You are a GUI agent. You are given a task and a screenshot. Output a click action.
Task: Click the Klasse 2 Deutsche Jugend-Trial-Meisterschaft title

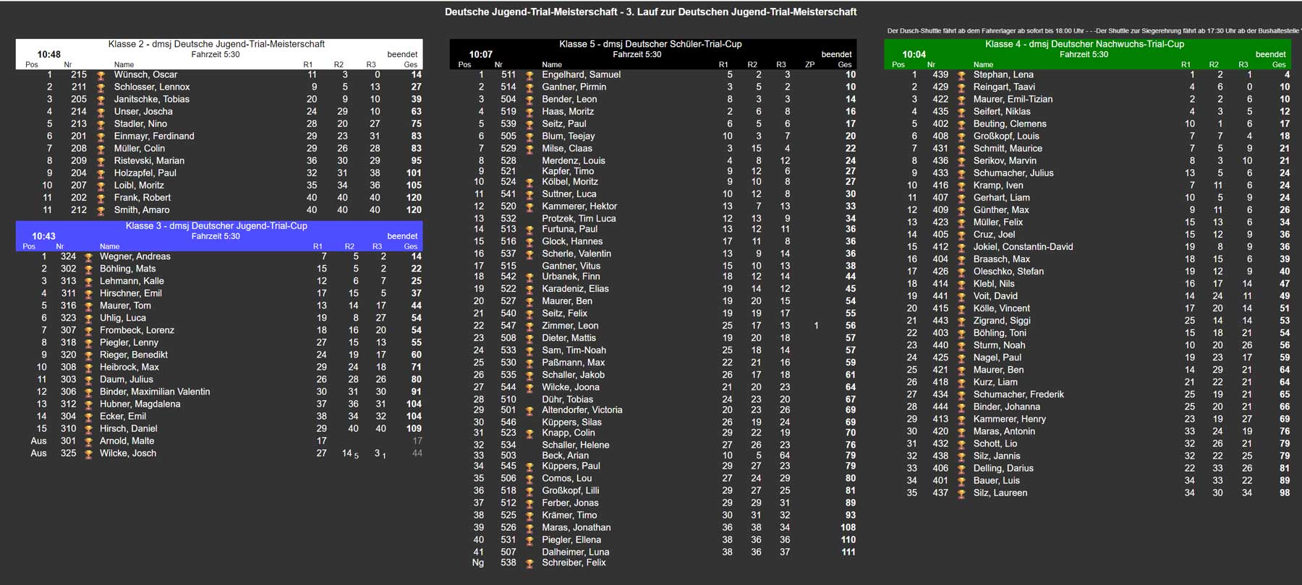(216, 44)
